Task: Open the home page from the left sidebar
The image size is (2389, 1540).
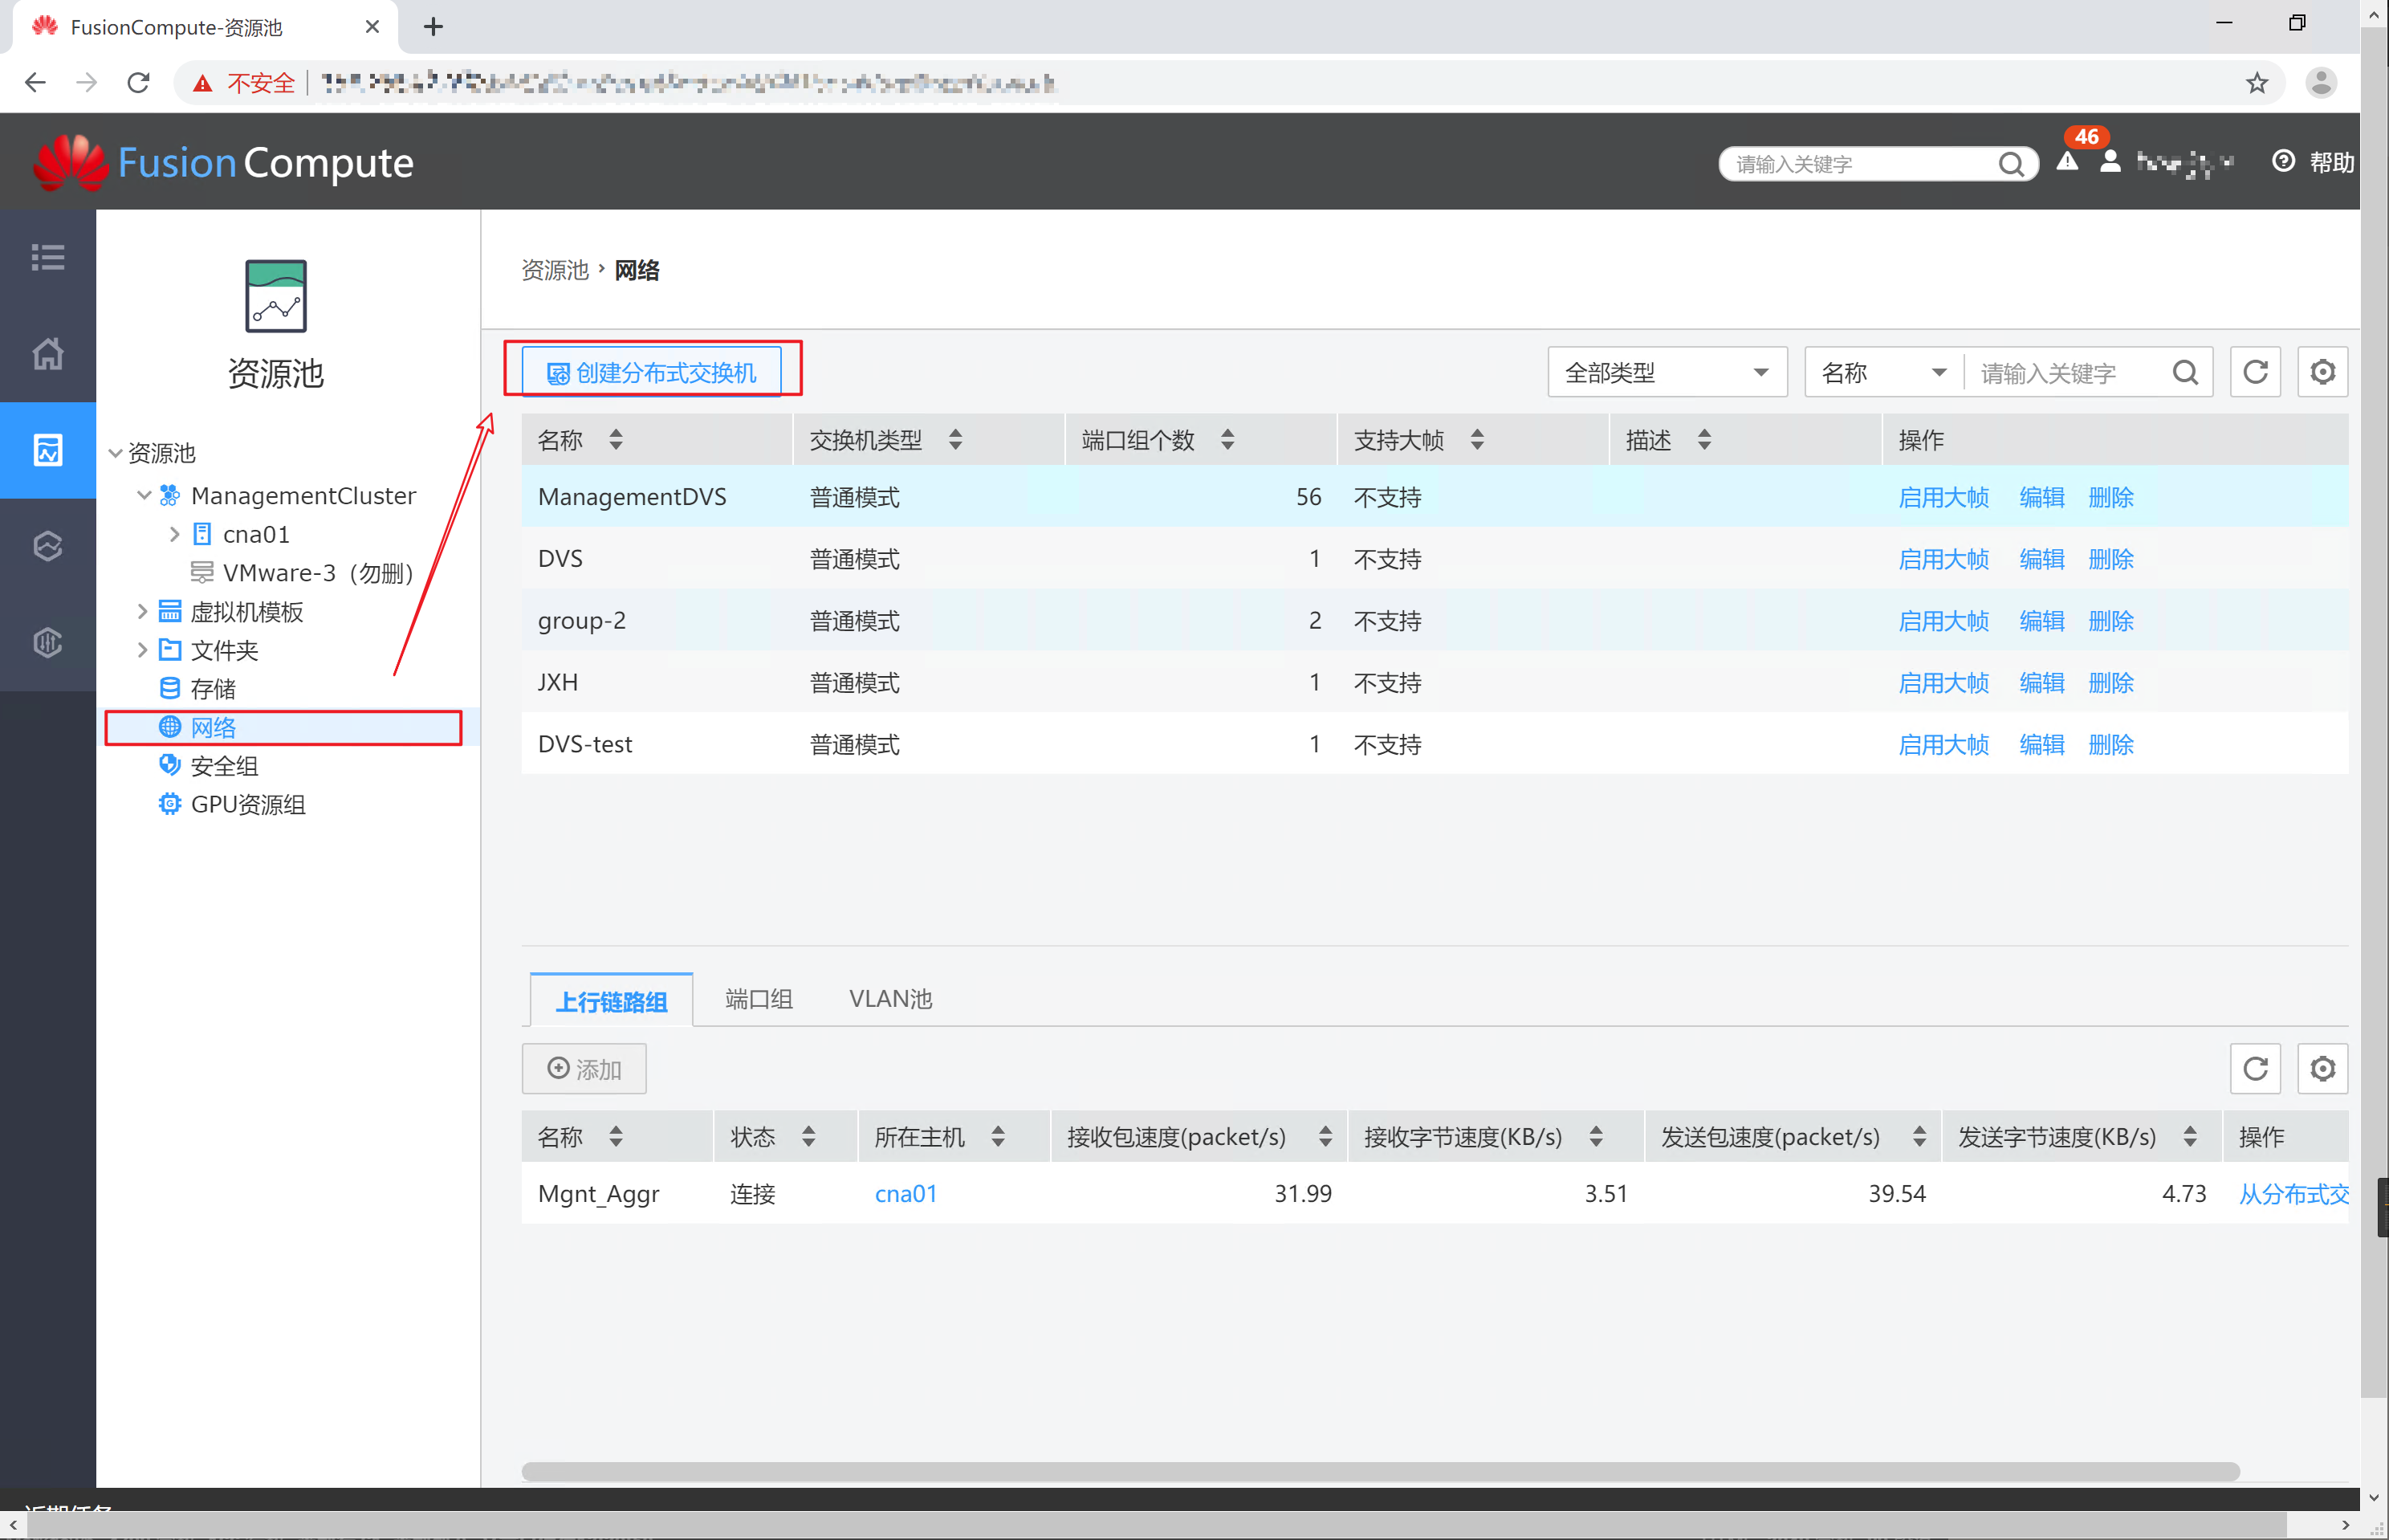Action: (47, 353)
